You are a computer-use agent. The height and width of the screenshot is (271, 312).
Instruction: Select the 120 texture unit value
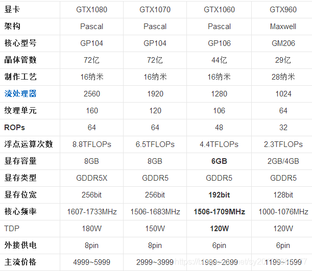pos(155,111)
